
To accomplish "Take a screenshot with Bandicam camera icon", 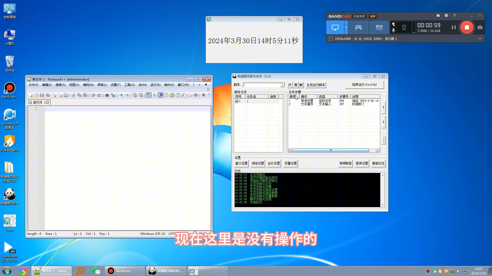I will pos(480,27).
